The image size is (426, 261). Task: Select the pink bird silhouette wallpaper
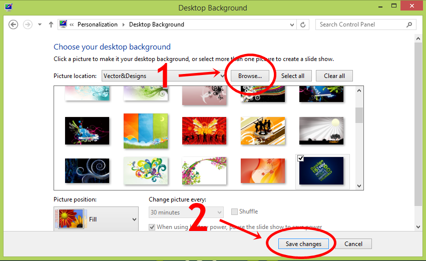(x=204, y=95)
